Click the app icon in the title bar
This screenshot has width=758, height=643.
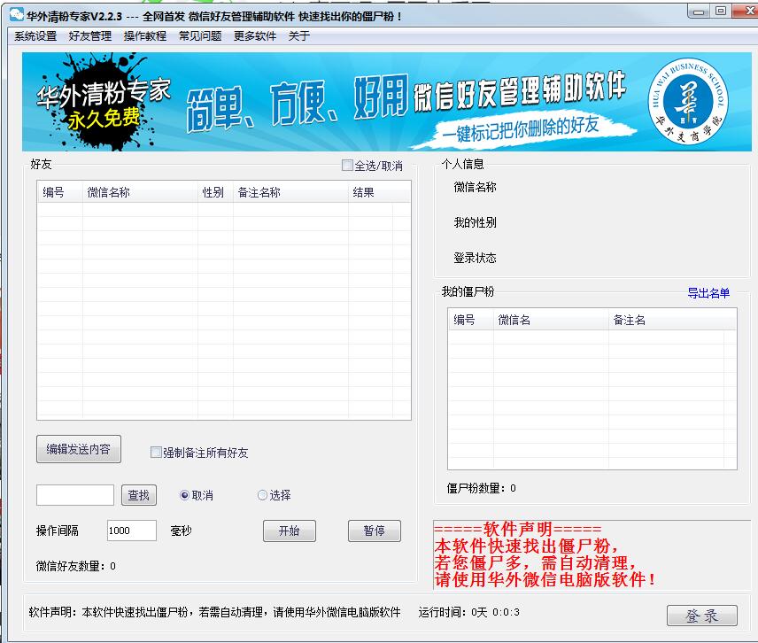point(17,15)
